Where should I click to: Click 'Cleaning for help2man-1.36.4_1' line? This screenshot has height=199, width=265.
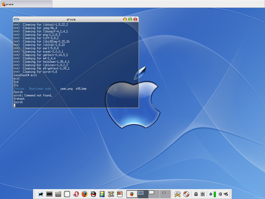[41, 62]
